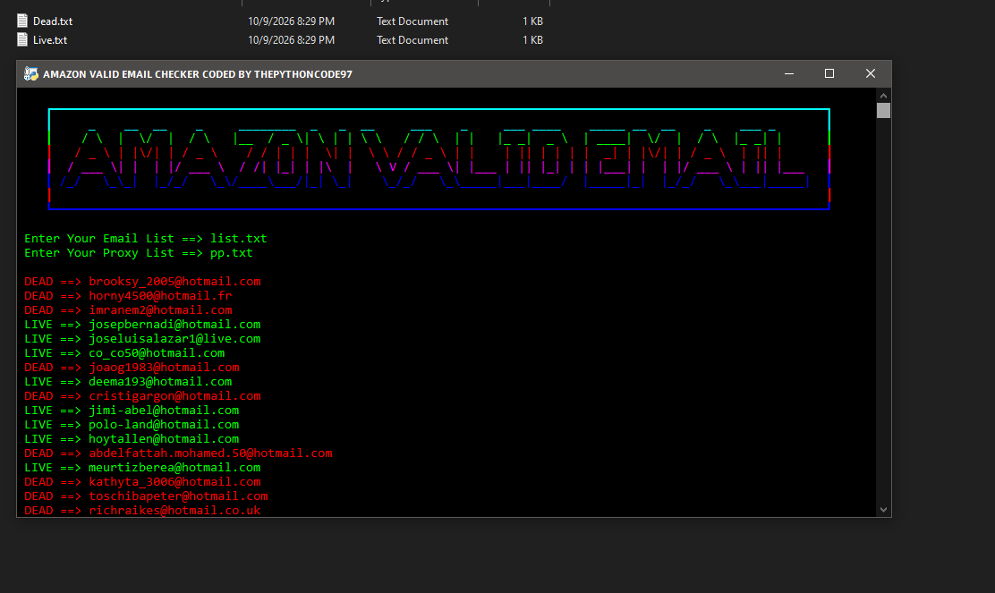Click the console window title text

click(198, 74)
